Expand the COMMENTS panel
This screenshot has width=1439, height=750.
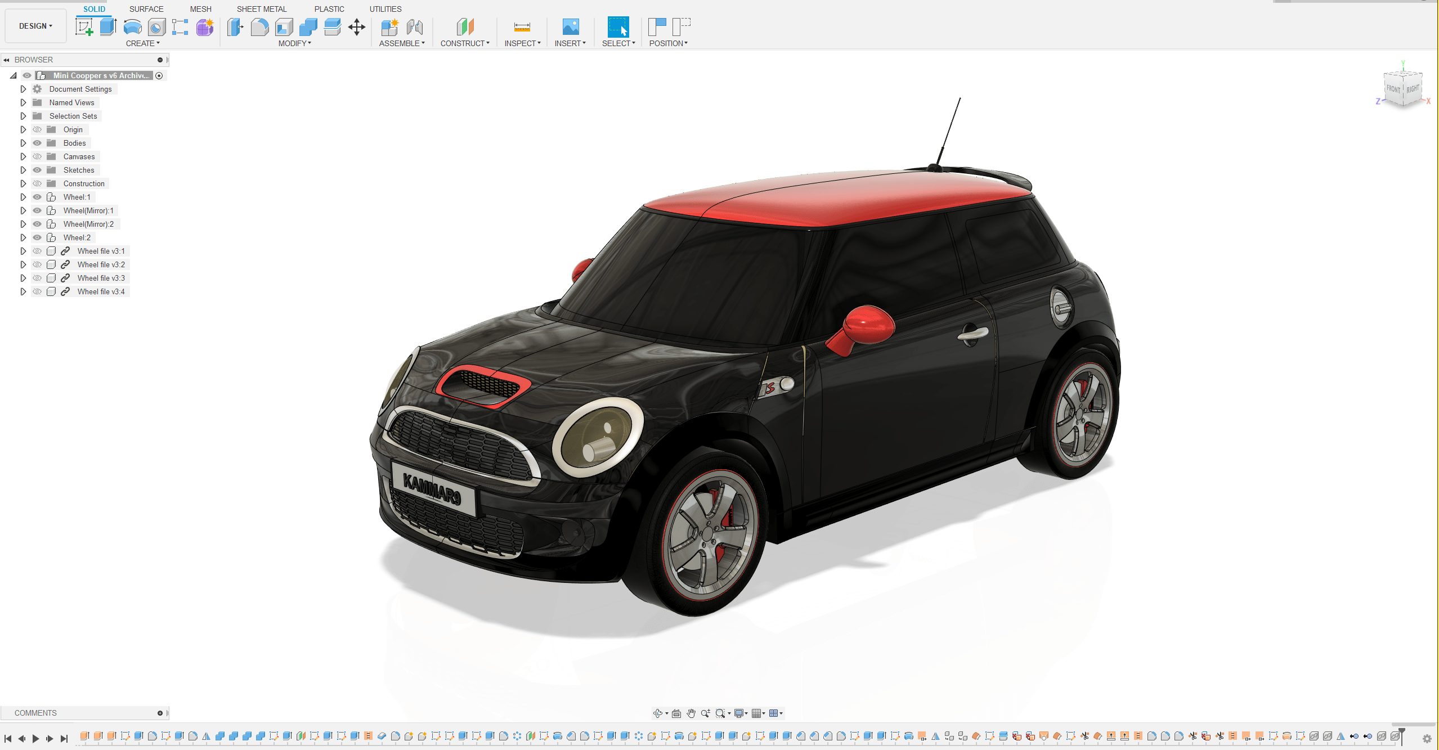160,713
